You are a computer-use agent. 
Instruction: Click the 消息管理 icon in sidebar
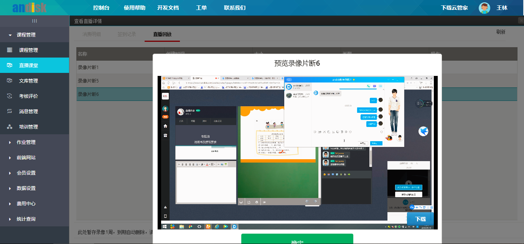[x=10, y=112]
